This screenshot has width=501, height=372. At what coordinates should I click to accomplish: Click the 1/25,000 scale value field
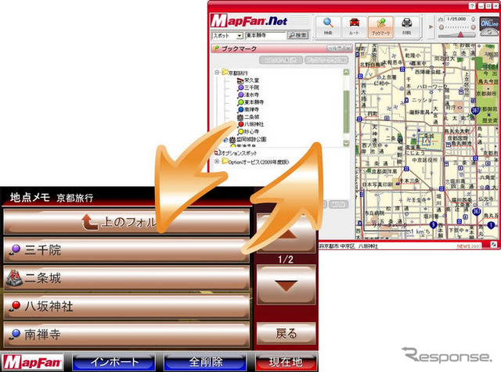457,19
